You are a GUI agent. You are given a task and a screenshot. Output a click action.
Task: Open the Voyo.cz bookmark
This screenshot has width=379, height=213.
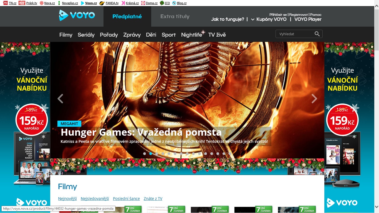89,3
